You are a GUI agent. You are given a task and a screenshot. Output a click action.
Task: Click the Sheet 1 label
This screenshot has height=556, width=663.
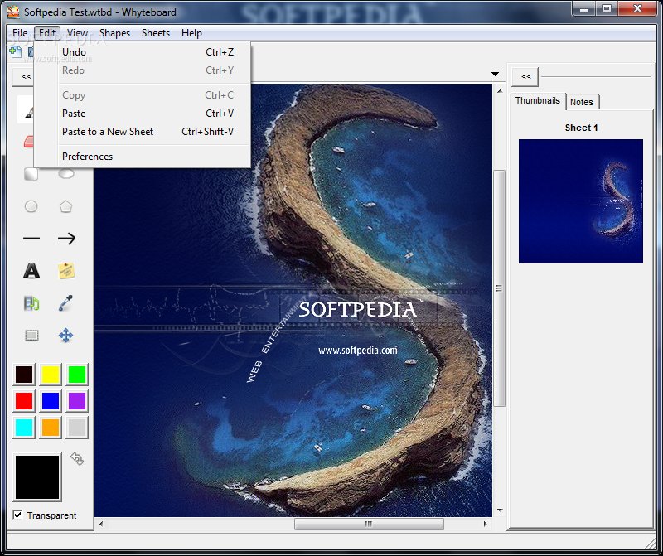click(581, 128)
